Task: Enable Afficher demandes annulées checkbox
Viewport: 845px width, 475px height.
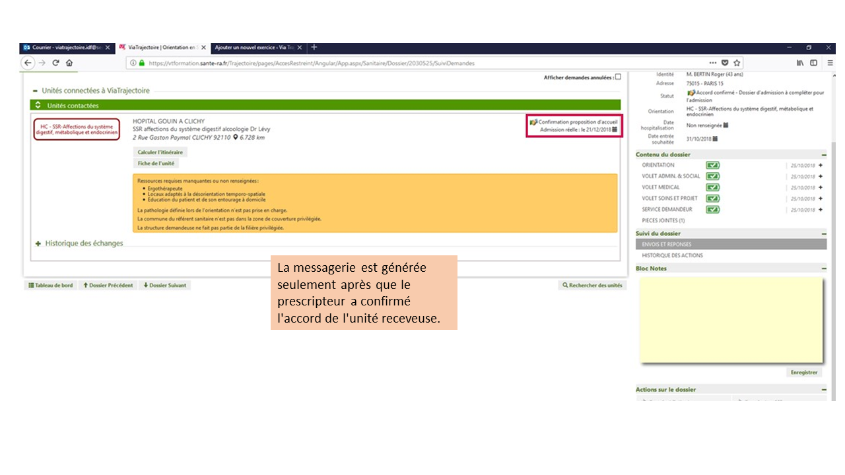Action: click(618, 77)
